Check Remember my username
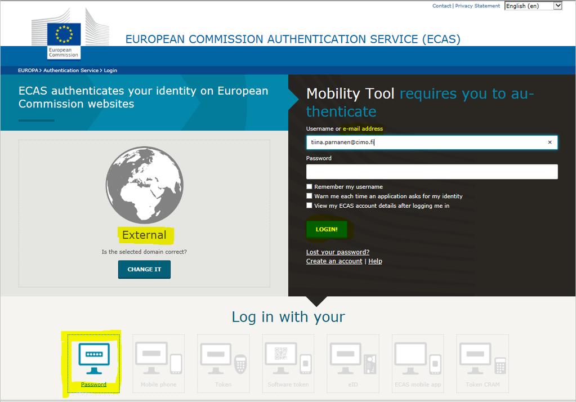 click(309, 187)
